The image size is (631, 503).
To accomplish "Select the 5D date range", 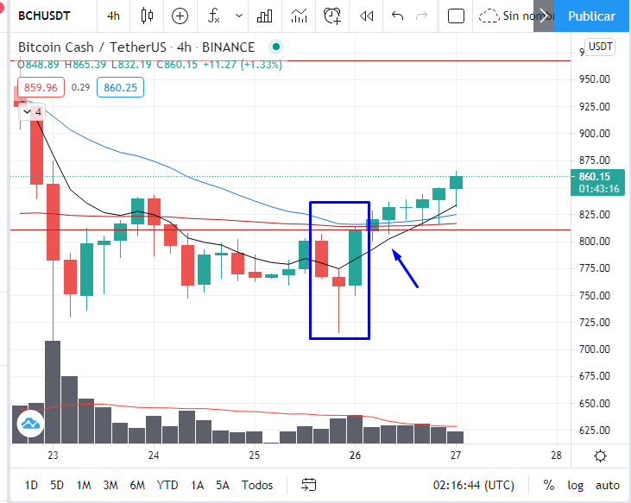I will 57,485.
